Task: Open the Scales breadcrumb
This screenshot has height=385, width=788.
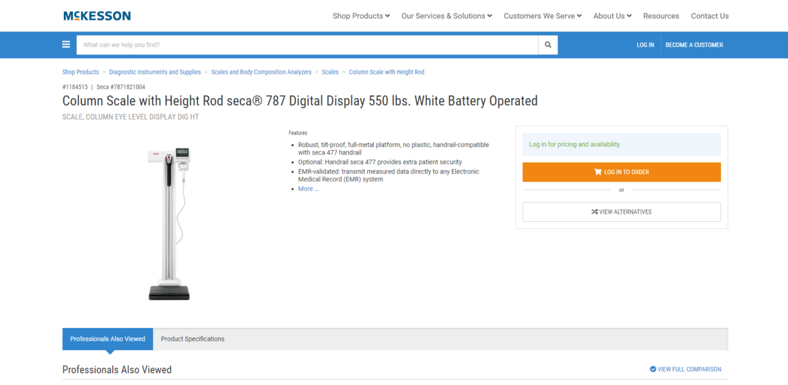Action: coord(330,72)
